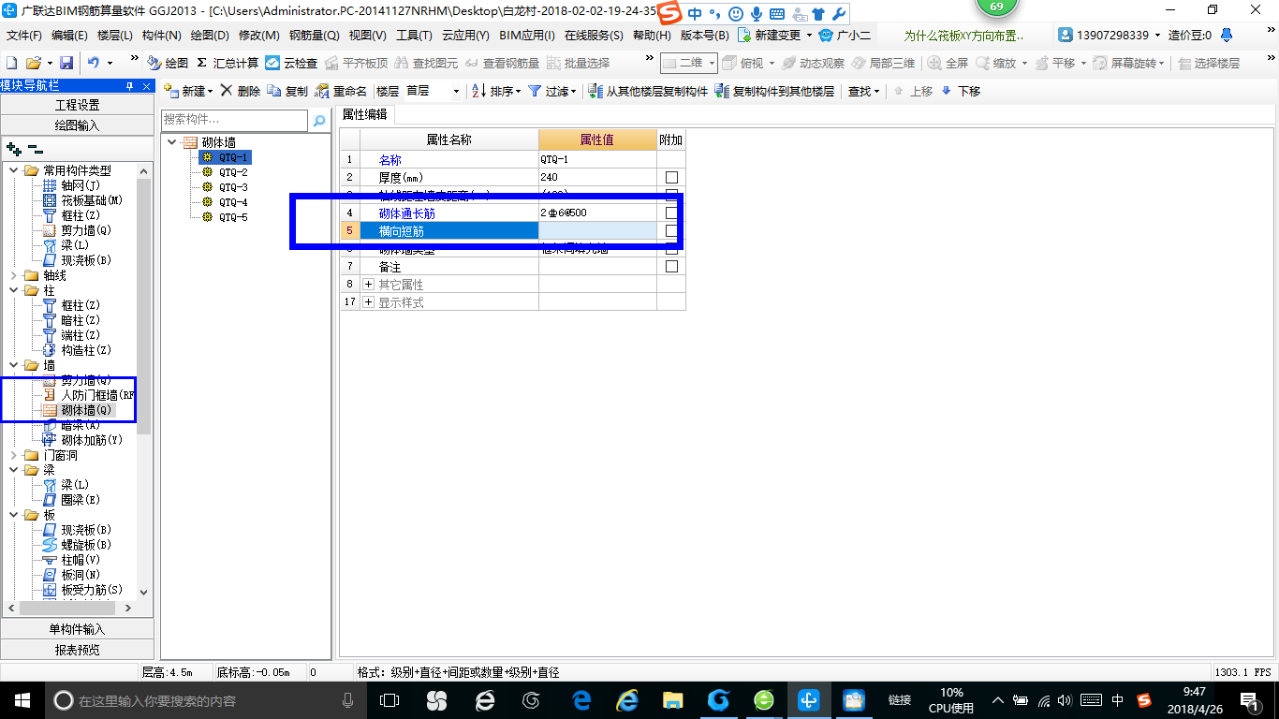Click the new file icon in the toolbar
Image resolution: width=1279 pixels, height=719 pixels.
pos(11,63)
